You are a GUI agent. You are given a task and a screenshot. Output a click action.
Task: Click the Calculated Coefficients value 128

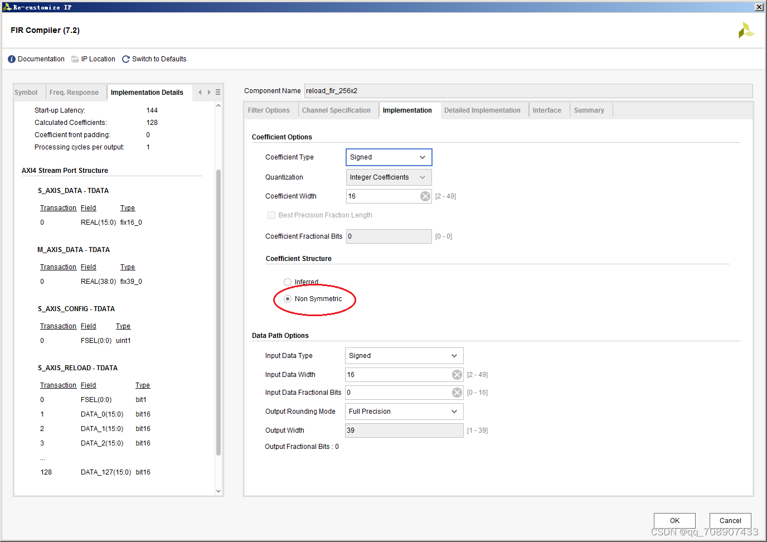tap(152, 123)
